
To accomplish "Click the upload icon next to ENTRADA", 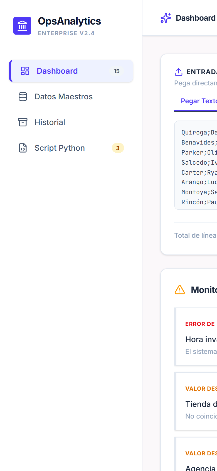I will coord(179,72).
